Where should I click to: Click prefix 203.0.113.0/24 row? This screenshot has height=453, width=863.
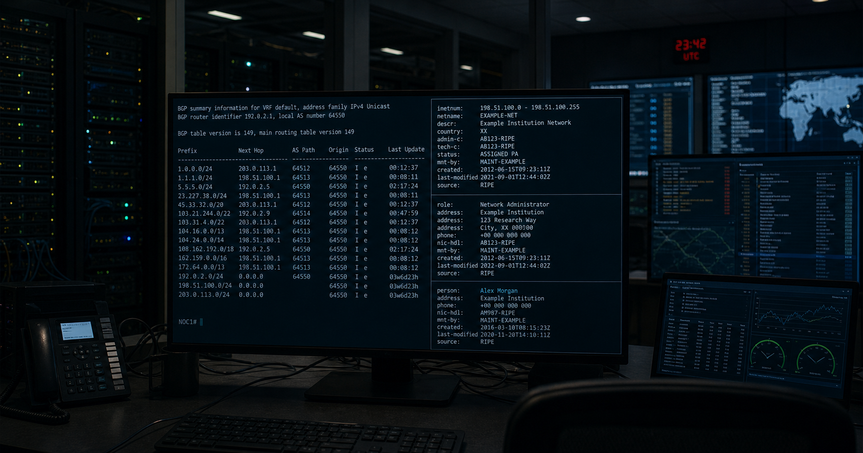click(298, 295)
